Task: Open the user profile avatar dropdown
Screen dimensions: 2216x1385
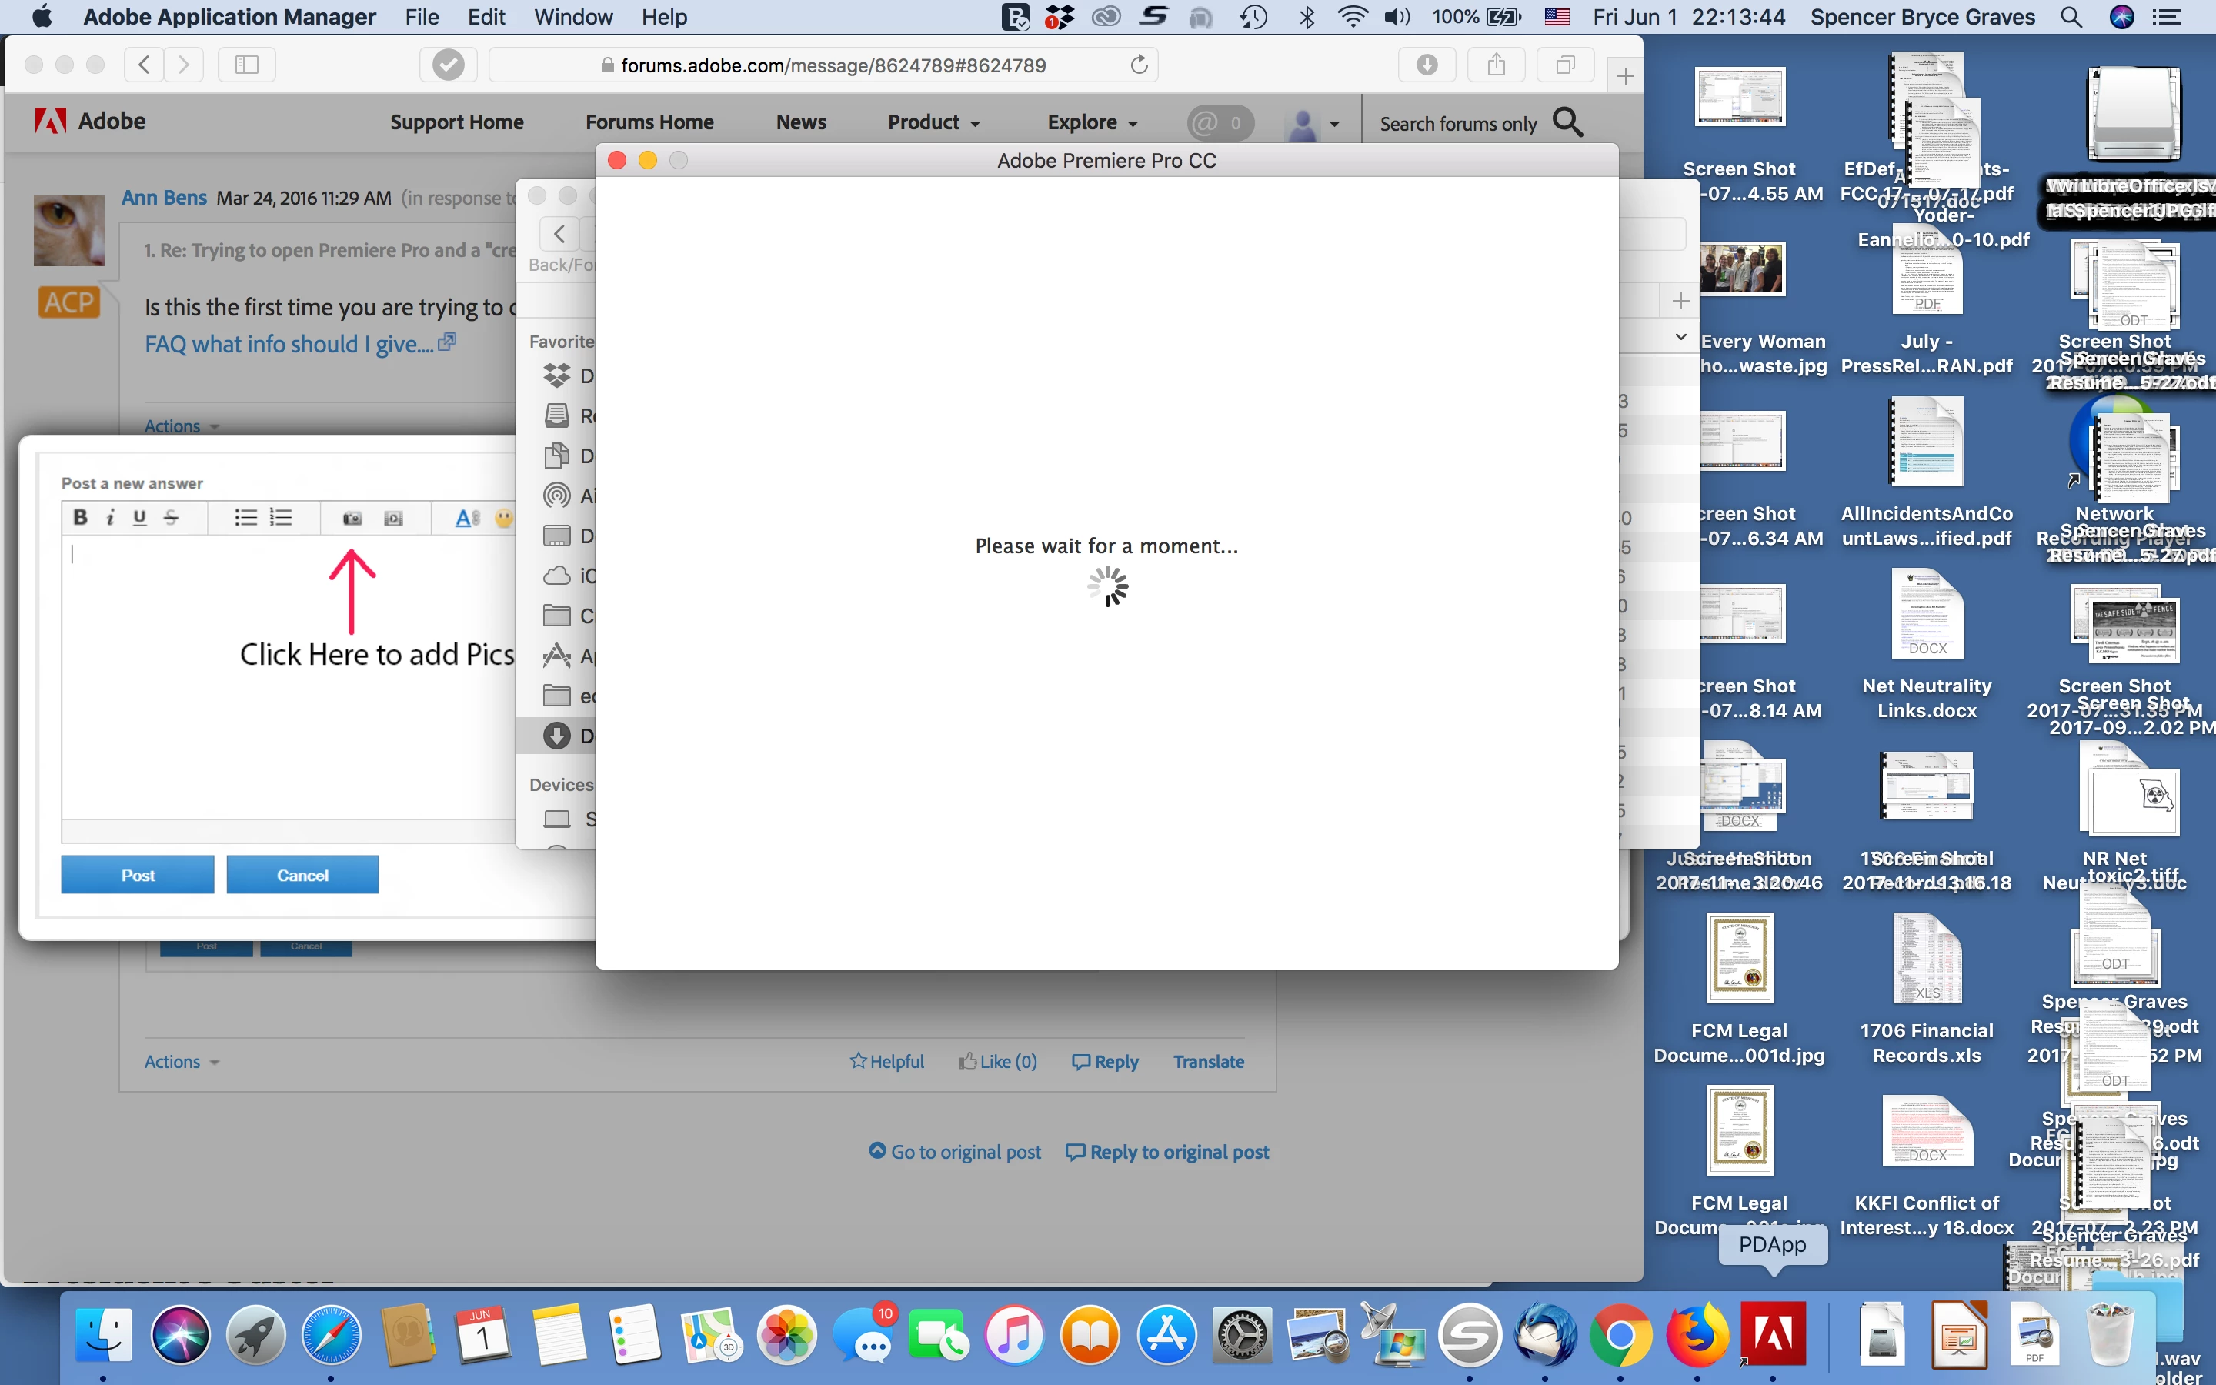Action: coord(1313,123)
